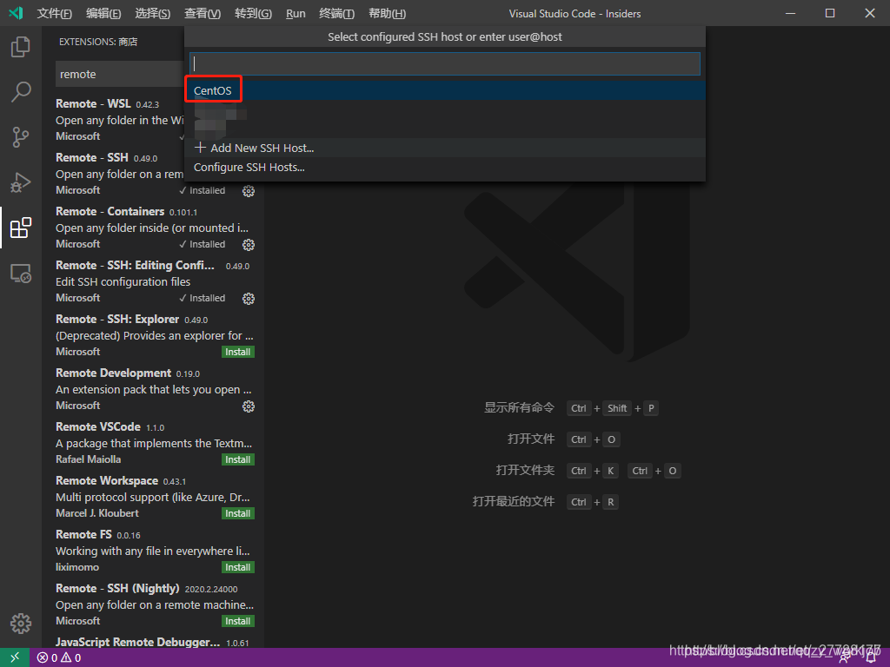Open the 查看(V) menu
The width and height of the screenshot is (890, 667).
(x=203, y=13)
